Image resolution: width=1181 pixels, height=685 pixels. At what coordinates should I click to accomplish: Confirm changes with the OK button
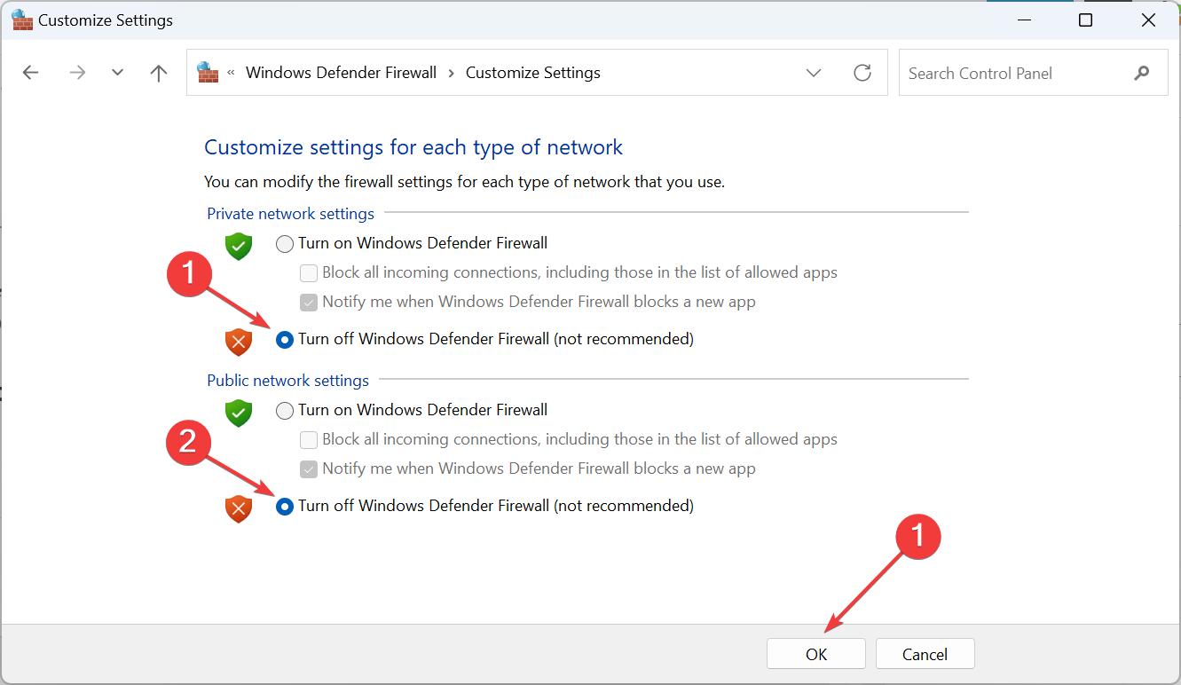[816, 654]
